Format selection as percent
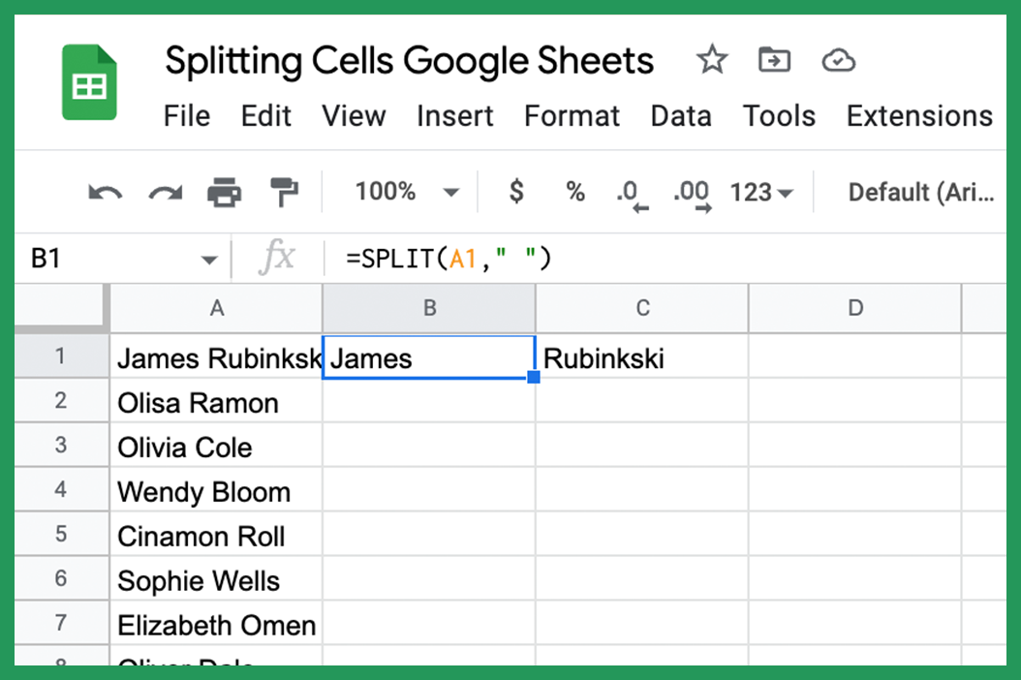 point(574,191)
